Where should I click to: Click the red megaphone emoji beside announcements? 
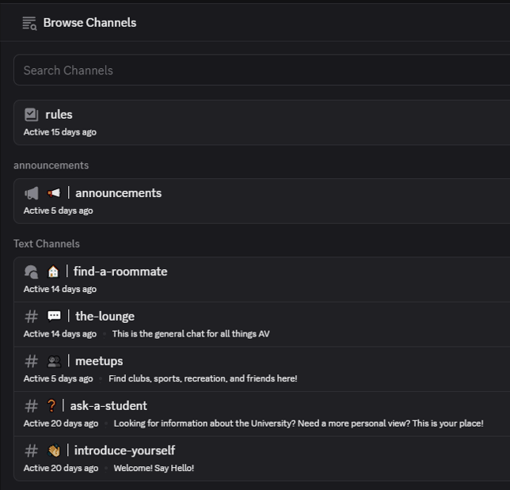click(54, 193)
